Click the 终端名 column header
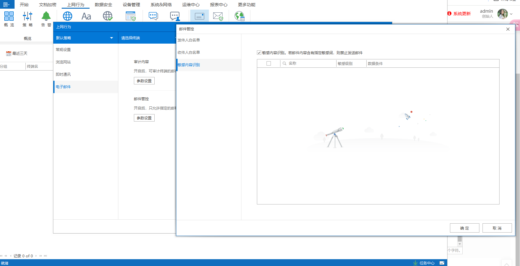 [x=33, y=66]
